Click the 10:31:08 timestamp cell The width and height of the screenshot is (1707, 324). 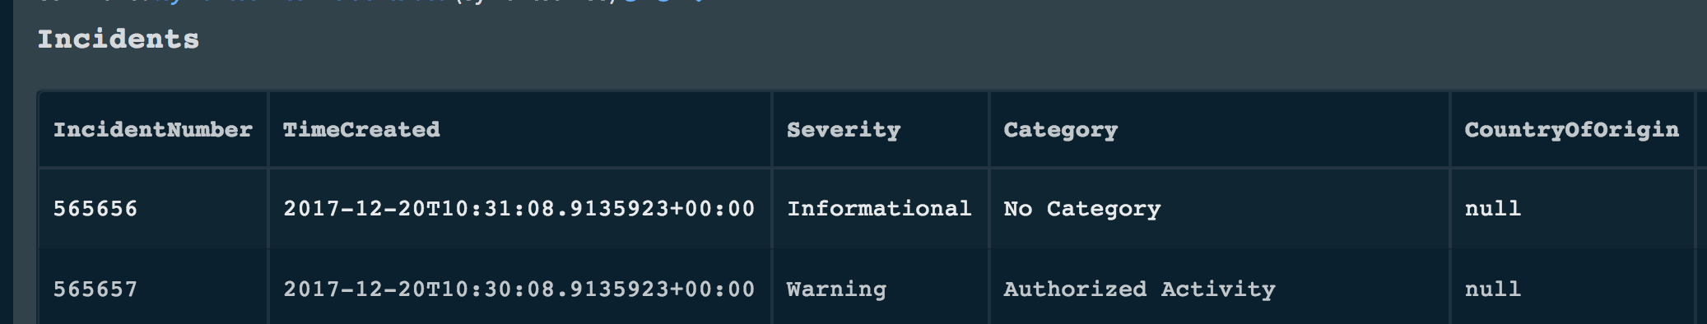pyautogui.click(x=519, y=209)
